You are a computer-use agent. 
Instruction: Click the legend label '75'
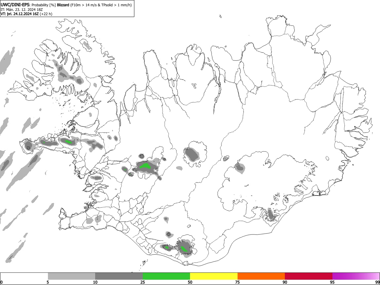[x=238, y=282]
